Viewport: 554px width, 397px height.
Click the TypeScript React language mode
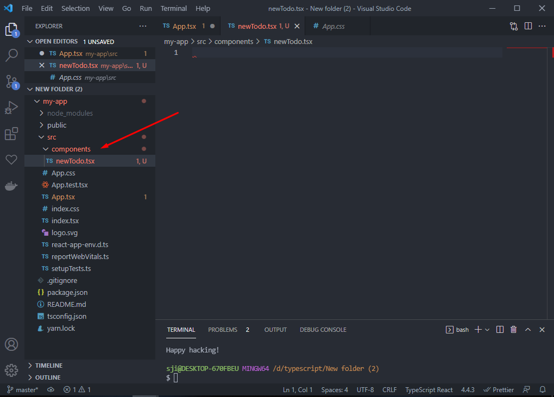[x=429, y=389]
